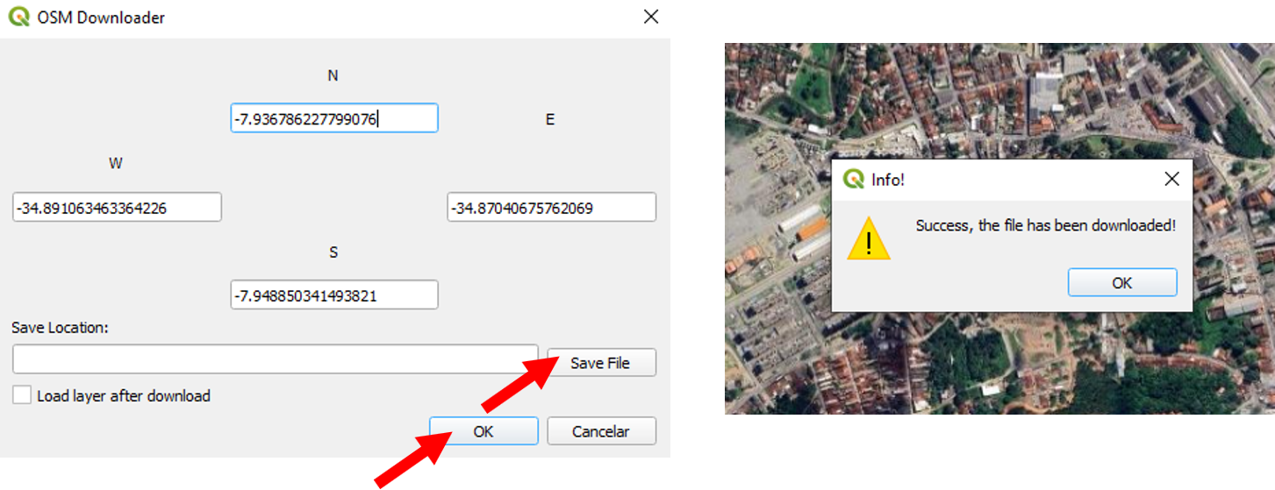Select the S latitude input field
This screenshot has width=1275, height=490.
(334, 295)
